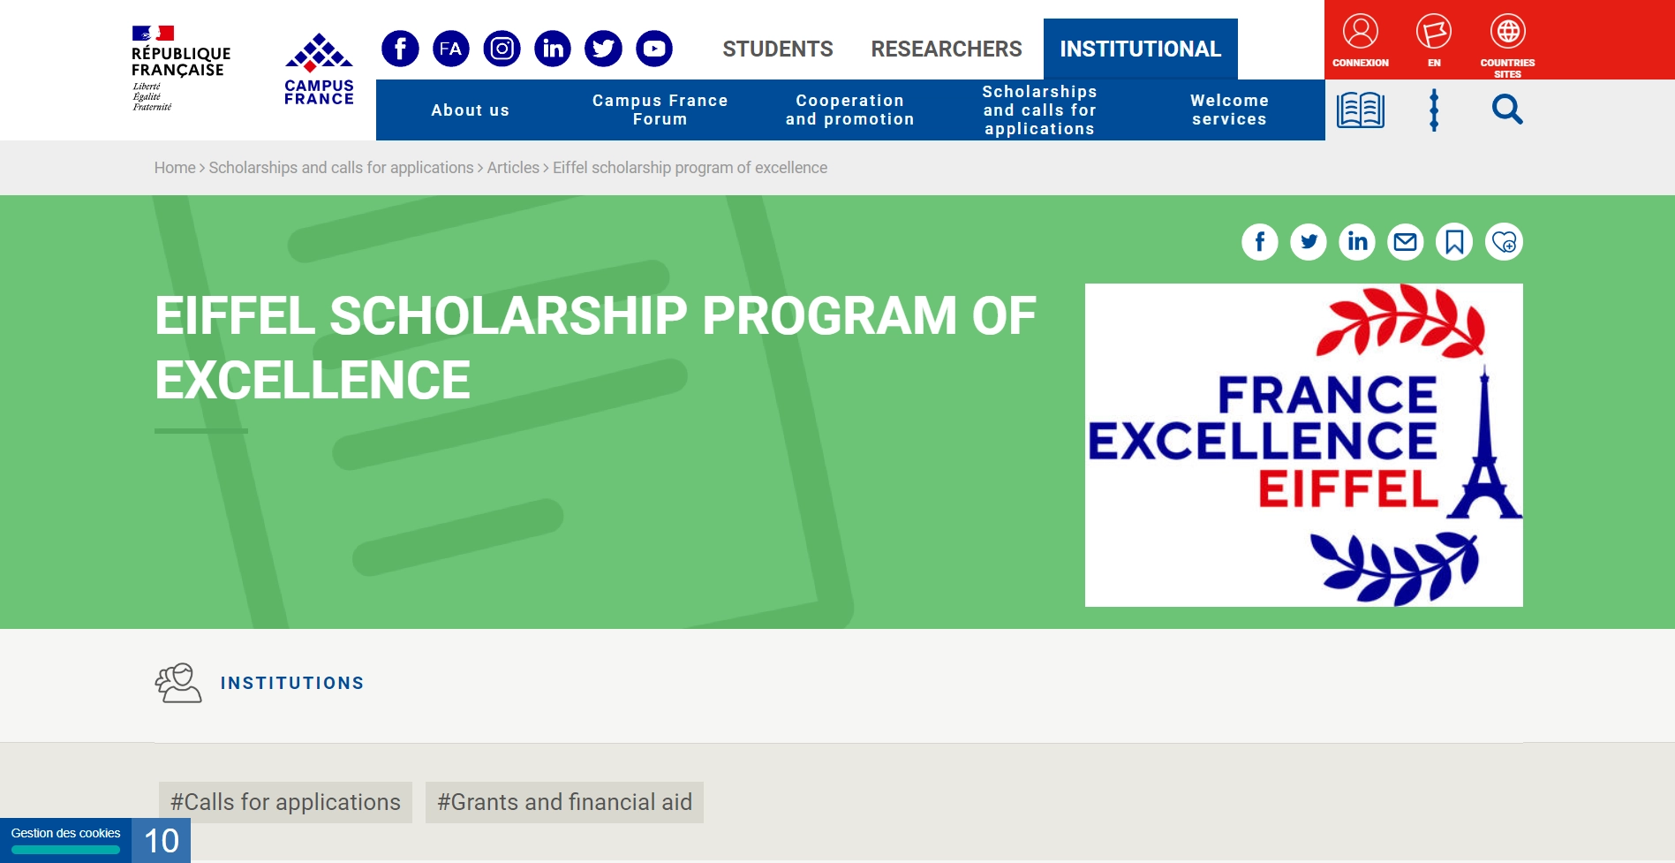Open the search magnifier icon
Image resolution: width=1675 pixels, height=863 pixels.
point(1507,110)
